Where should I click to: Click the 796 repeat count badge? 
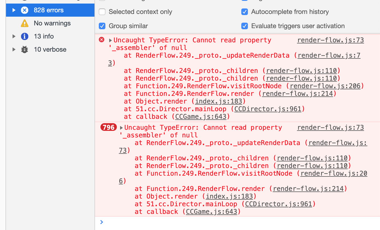[x=109, y=127]
